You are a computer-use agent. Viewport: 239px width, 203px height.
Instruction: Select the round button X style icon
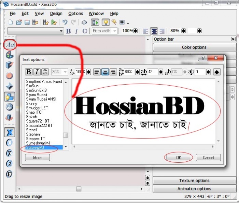coord(9,143)
